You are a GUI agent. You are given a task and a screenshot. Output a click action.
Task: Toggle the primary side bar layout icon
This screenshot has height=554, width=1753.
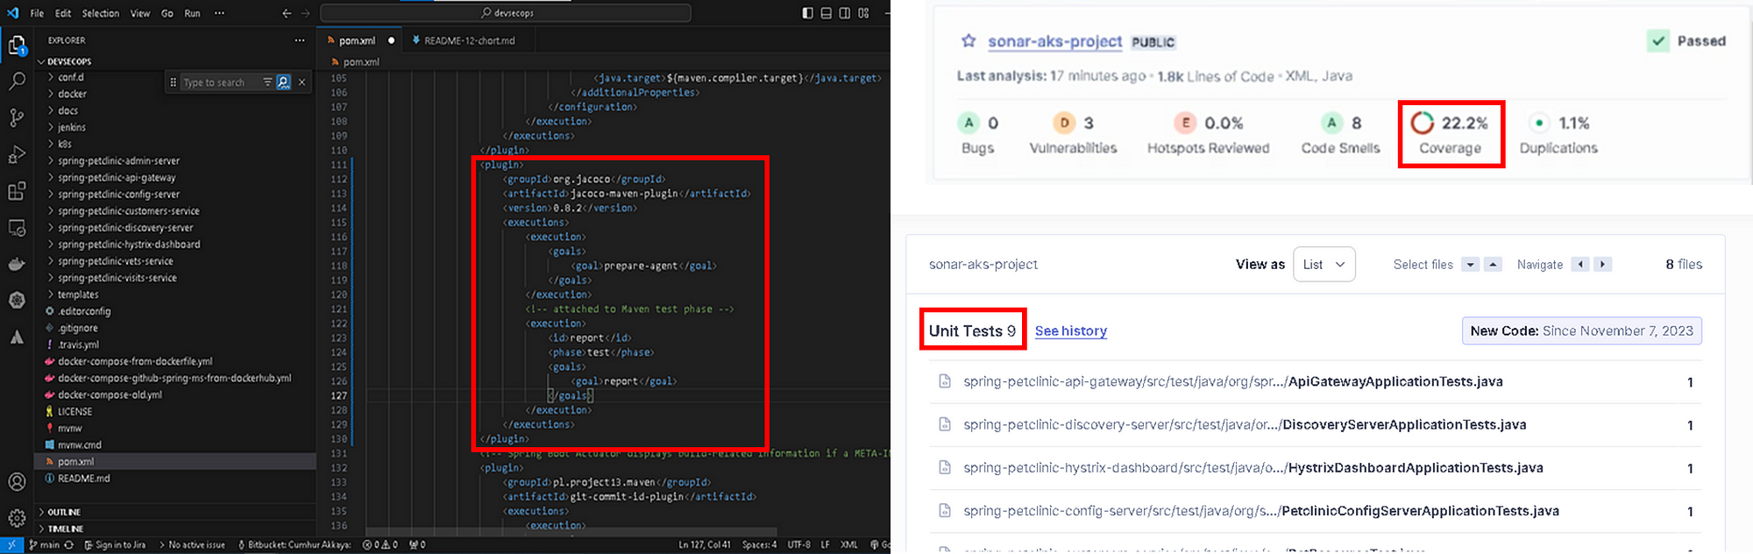click(x=807, y=13)
